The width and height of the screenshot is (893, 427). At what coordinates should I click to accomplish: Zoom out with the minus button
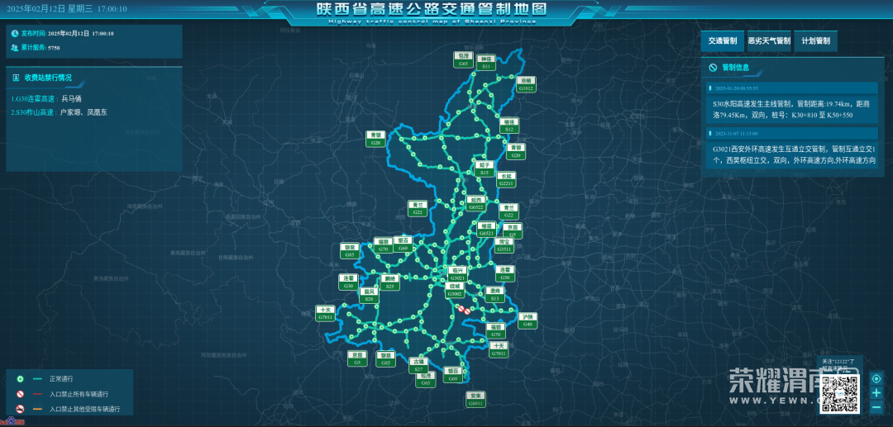(x=876, y=407)
